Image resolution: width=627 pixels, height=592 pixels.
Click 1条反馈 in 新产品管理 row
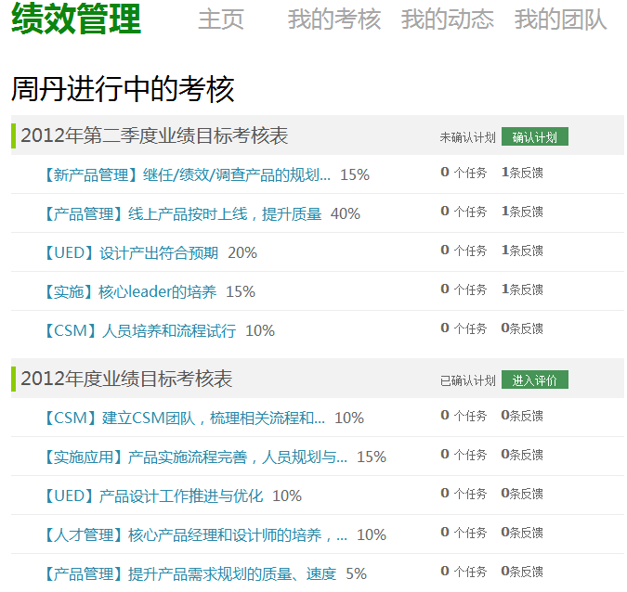pyautogui.click(x=522, y=173)
